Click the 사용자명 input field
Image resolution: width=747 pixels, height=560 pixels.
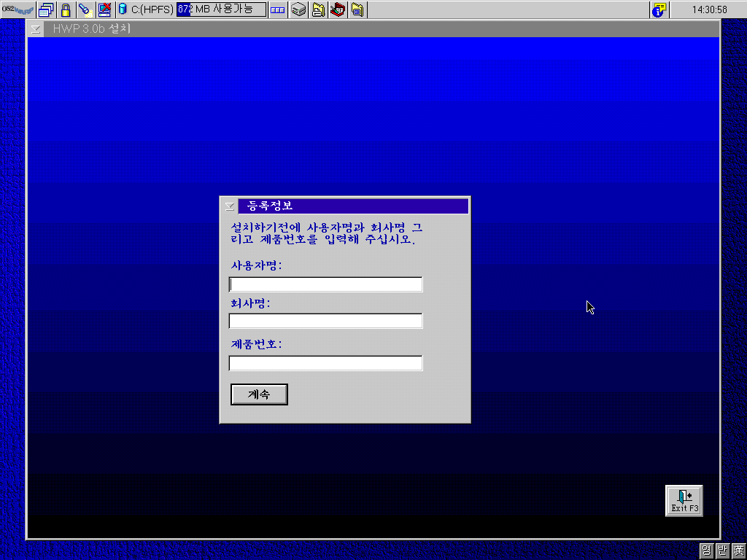pyautogui.click(x=325, y=284)
